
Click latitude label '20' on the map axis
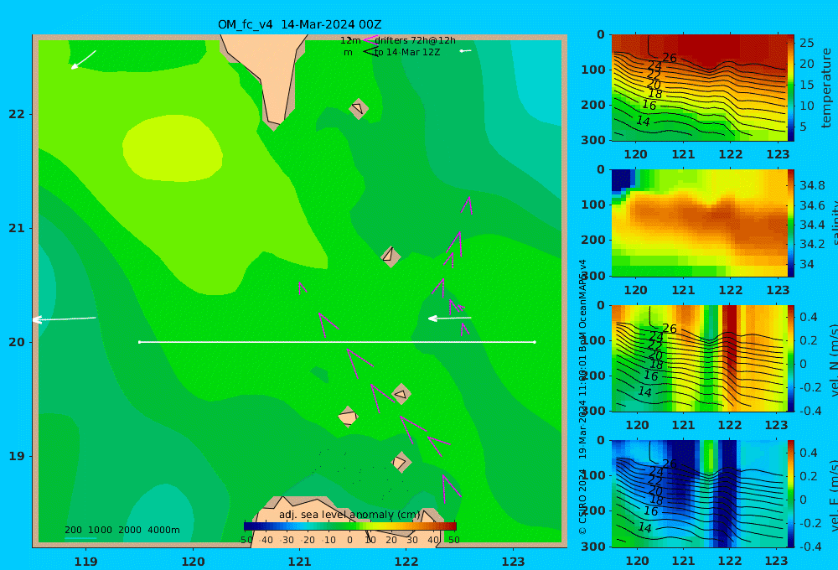tap(17, 342)
